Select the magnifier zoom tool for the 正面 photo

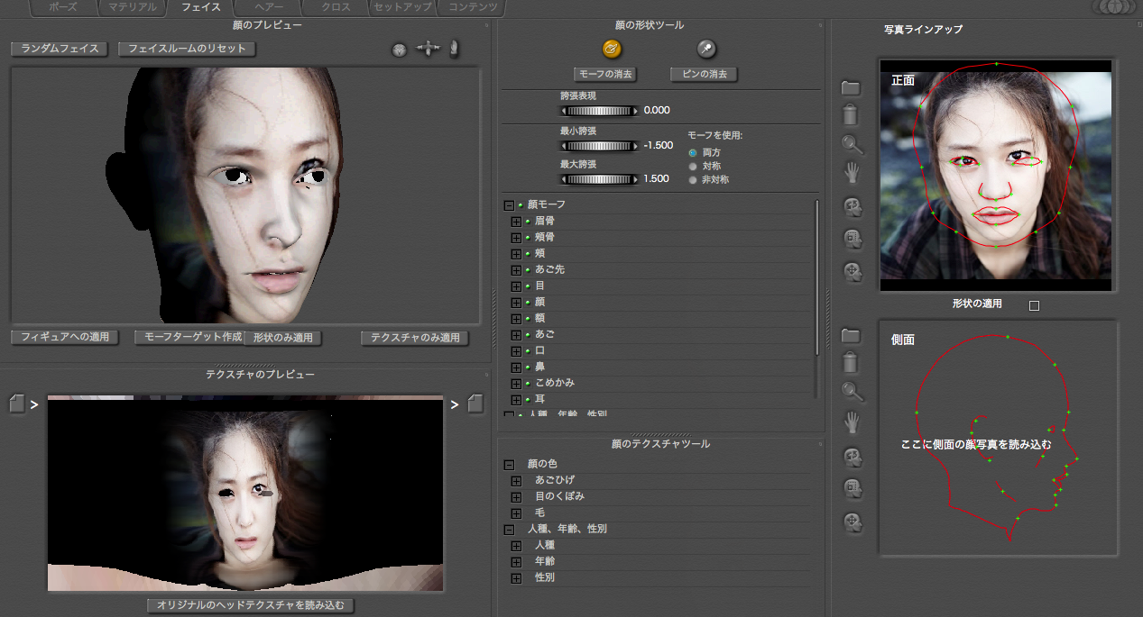click(x=852, y=143)
